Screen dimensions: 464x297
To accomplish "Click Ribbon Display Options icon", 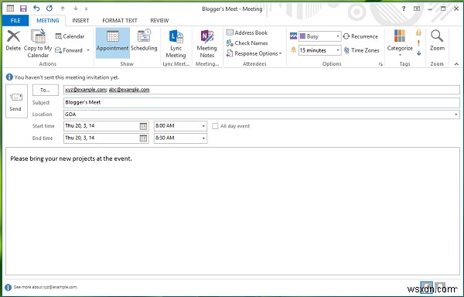I will [417, 9].
